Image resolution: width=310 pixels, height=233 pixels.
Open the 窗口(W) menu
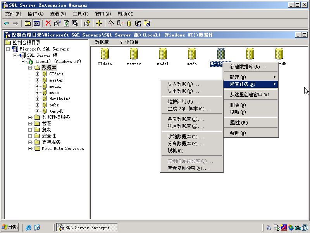tap(103, 14)
